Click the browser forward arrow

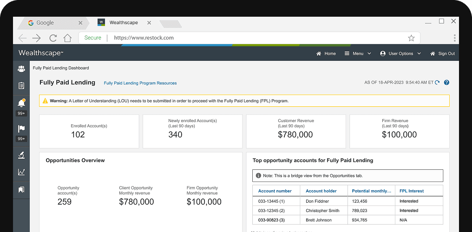[x=36, y=38]
